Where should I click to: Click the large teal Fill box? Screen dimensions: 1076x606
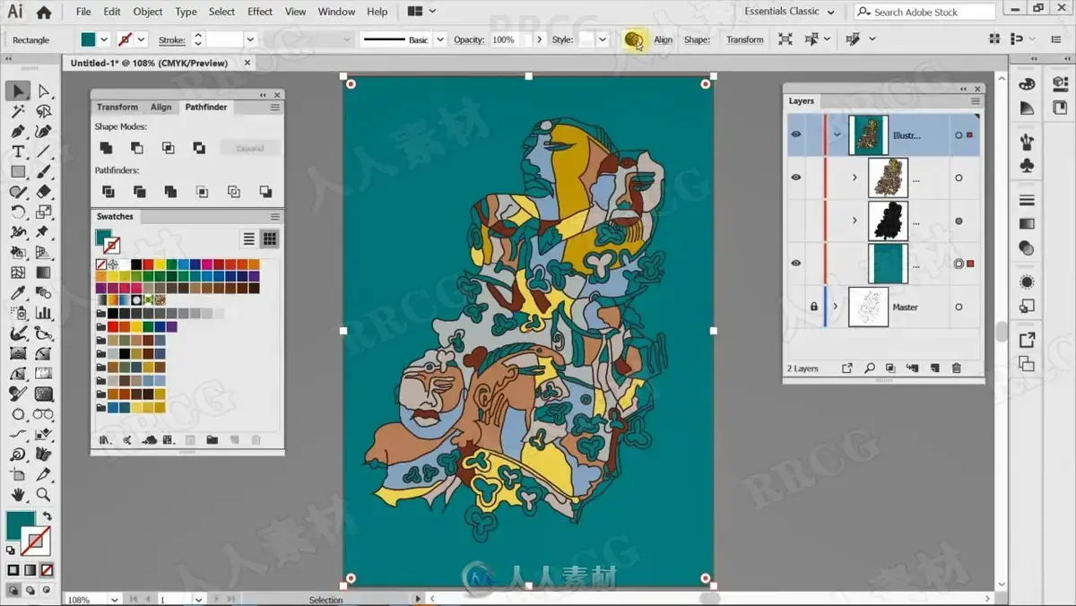click(20, 526)
